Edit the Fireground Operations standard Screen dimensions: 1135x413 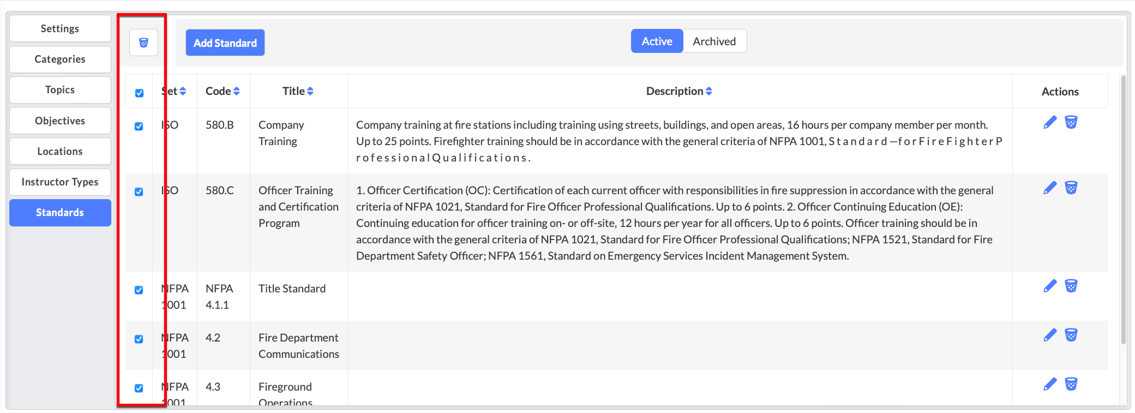1050,384
